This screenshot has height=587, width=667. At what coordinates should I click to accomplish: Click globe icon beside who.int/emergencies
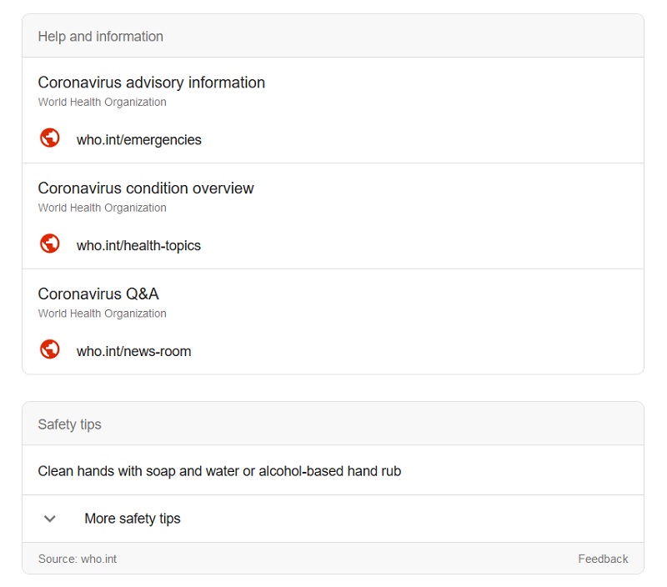pyautogui.click(x=50, y=138)
